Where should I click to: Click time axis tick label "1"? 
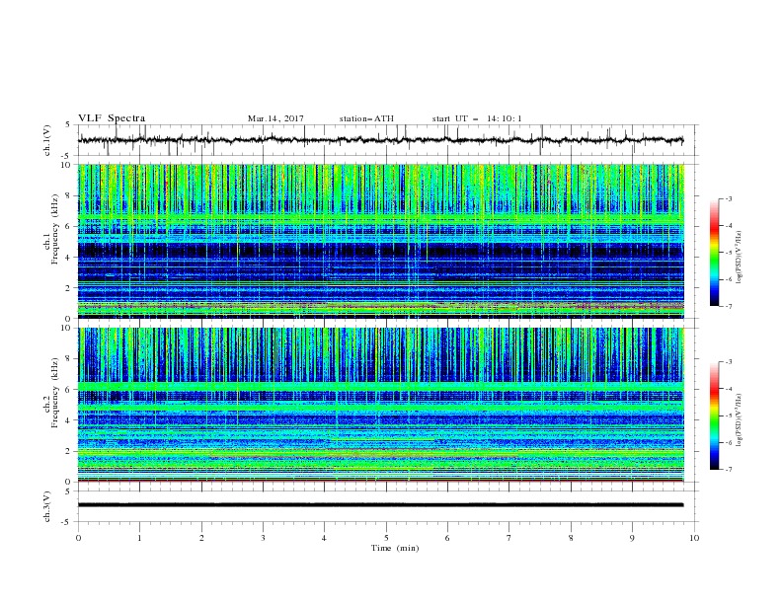(x=139, y=538)
